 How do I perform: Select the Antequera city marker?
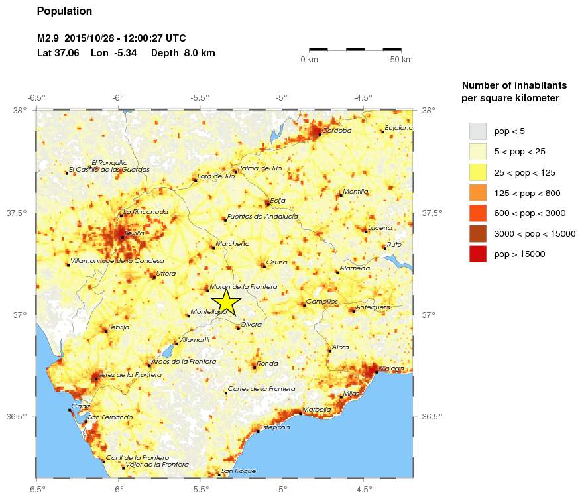coord(353,310)
